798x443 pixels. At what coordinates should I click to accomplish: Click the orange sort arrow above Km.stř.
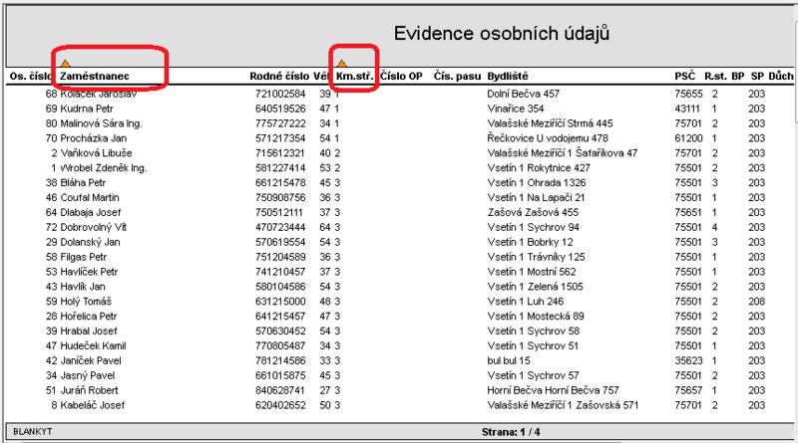click(342, 64)
